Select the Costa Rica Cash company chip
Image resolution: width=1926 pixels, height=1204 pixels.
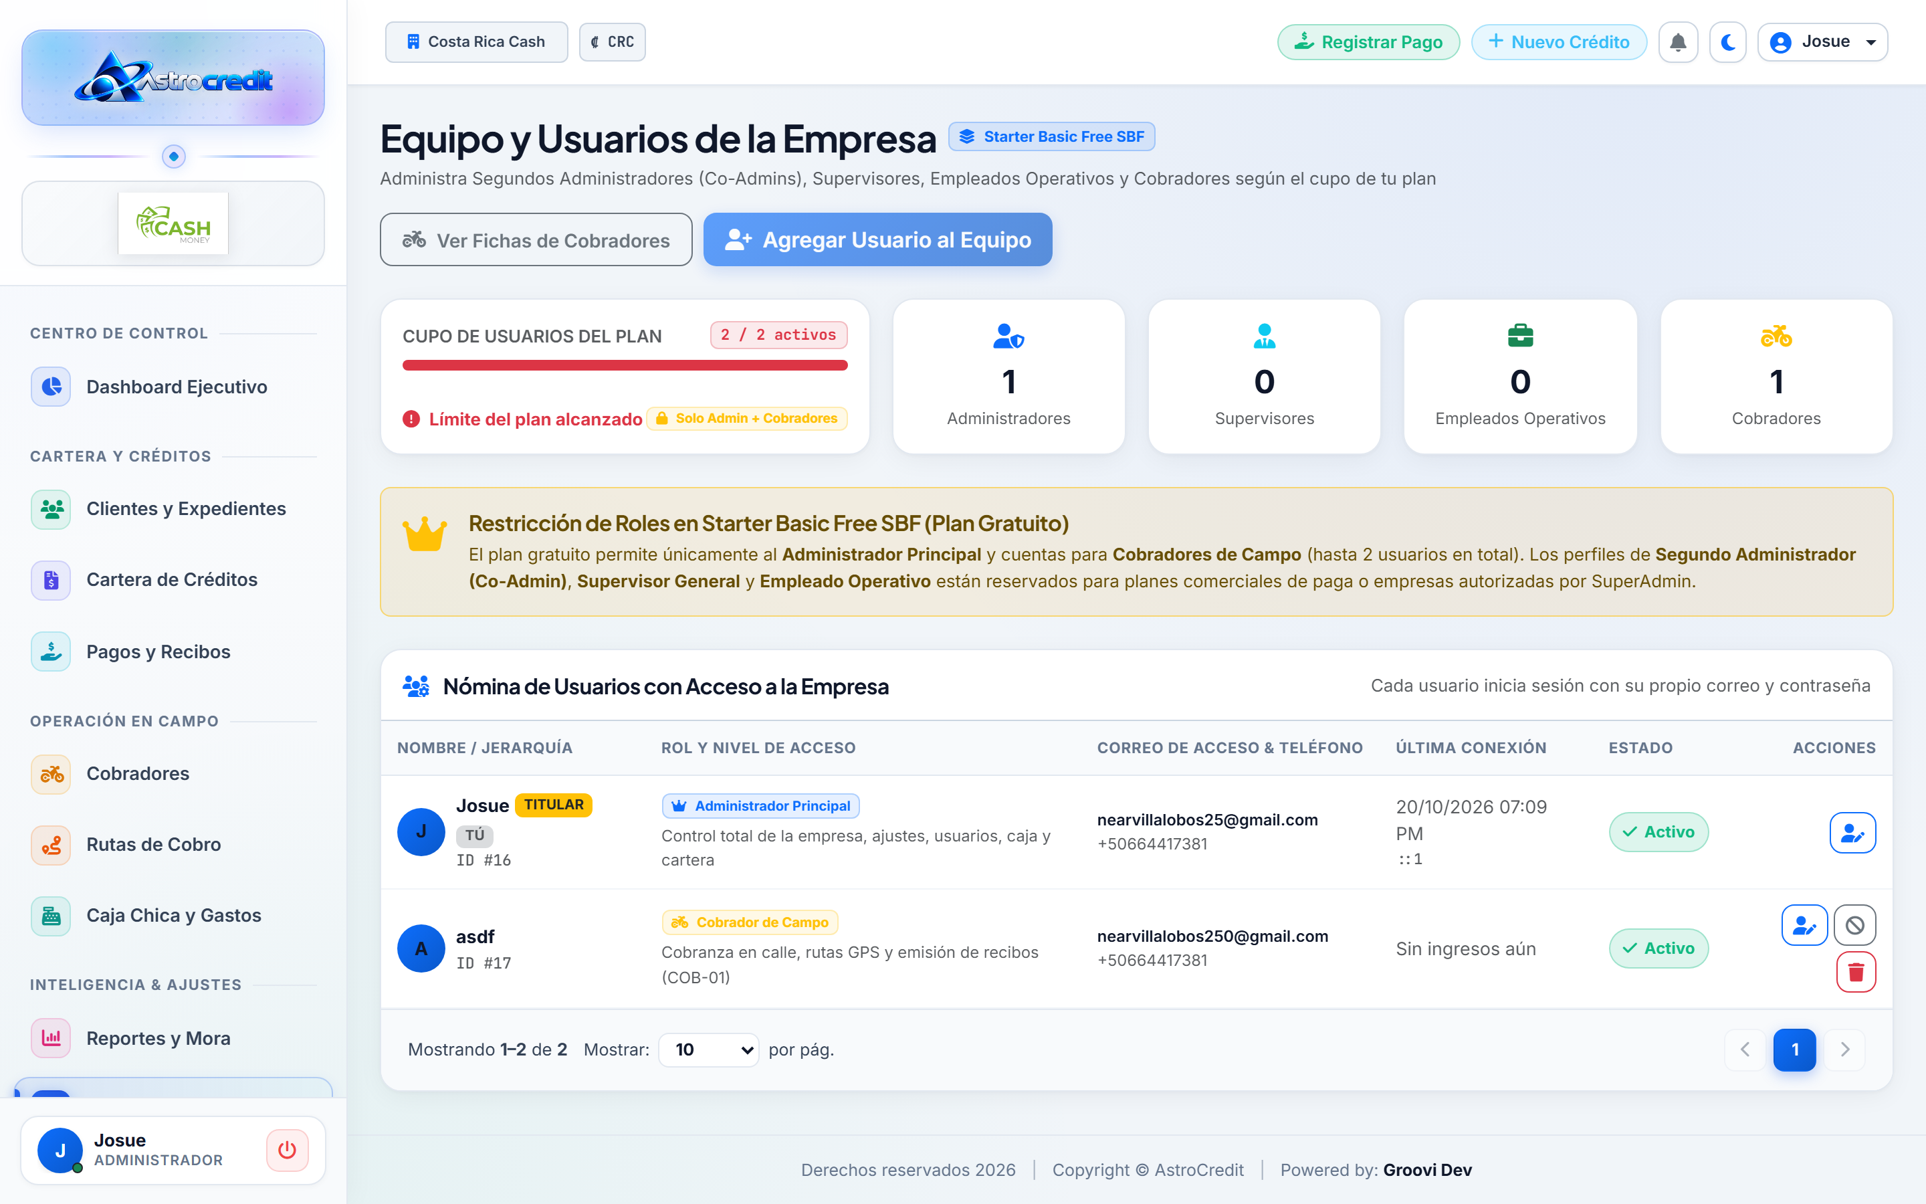pos(476,42)
